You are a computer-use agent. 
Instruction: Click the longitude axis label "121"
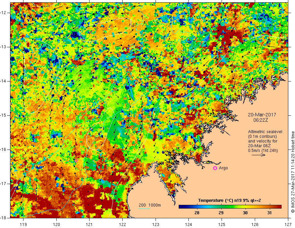point(90,224)
